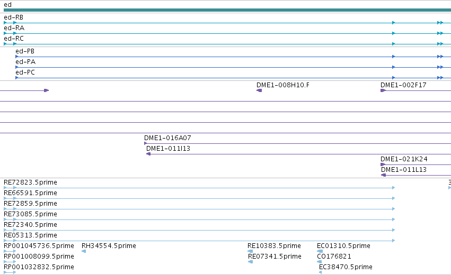Select the RP001008099.5prime label
The width and height of the screenshot is (451, 275).
tap(39, 256)
